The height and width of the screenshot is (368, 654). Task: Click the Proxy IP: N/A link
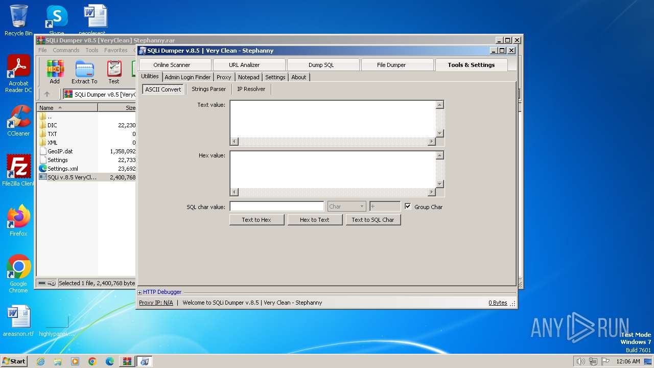(x=156, y=303)
